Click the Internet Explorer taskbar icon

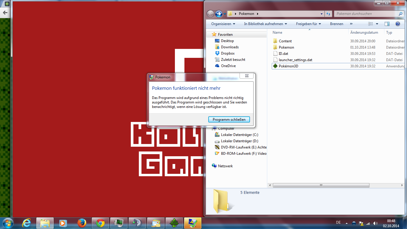(x=27, y=223)
